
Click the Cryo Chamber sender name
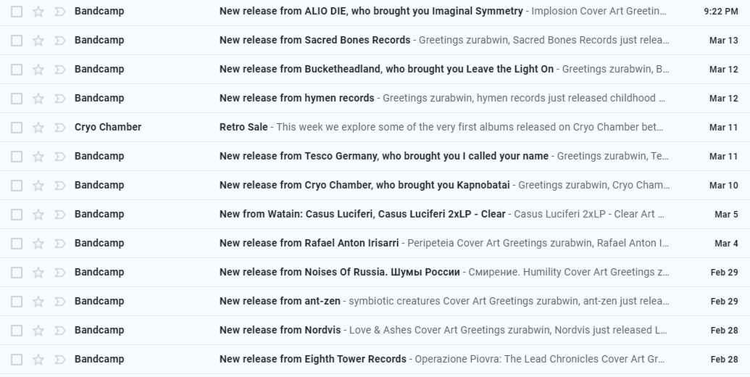[x=108, y=127]
